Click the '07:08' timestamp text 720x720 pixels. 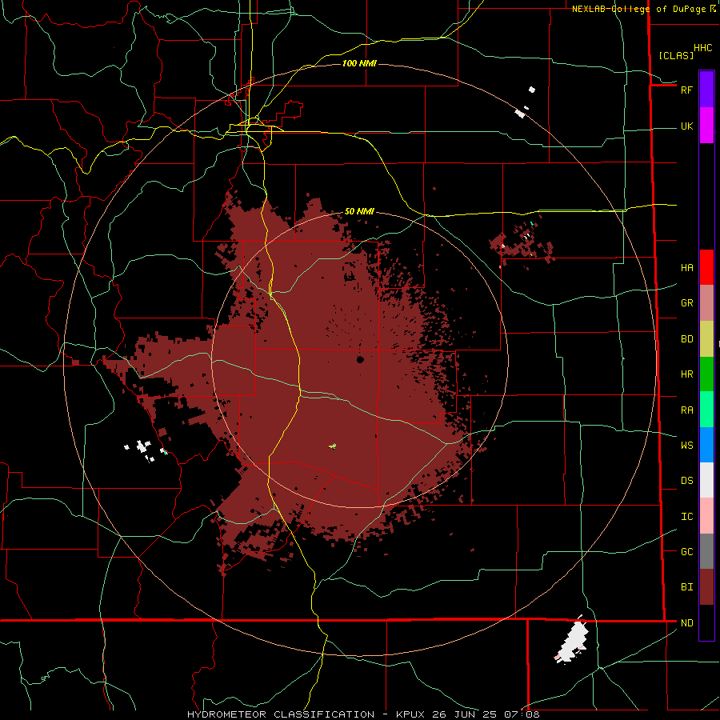(521, 714)
